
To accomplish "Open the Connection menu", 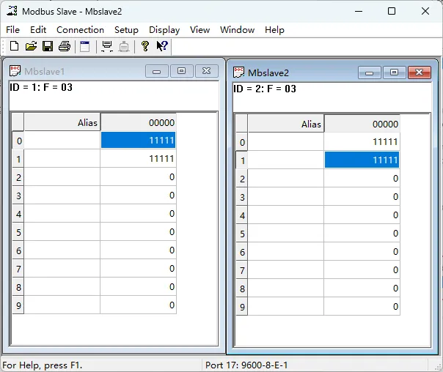I will (x=80, y=29).
